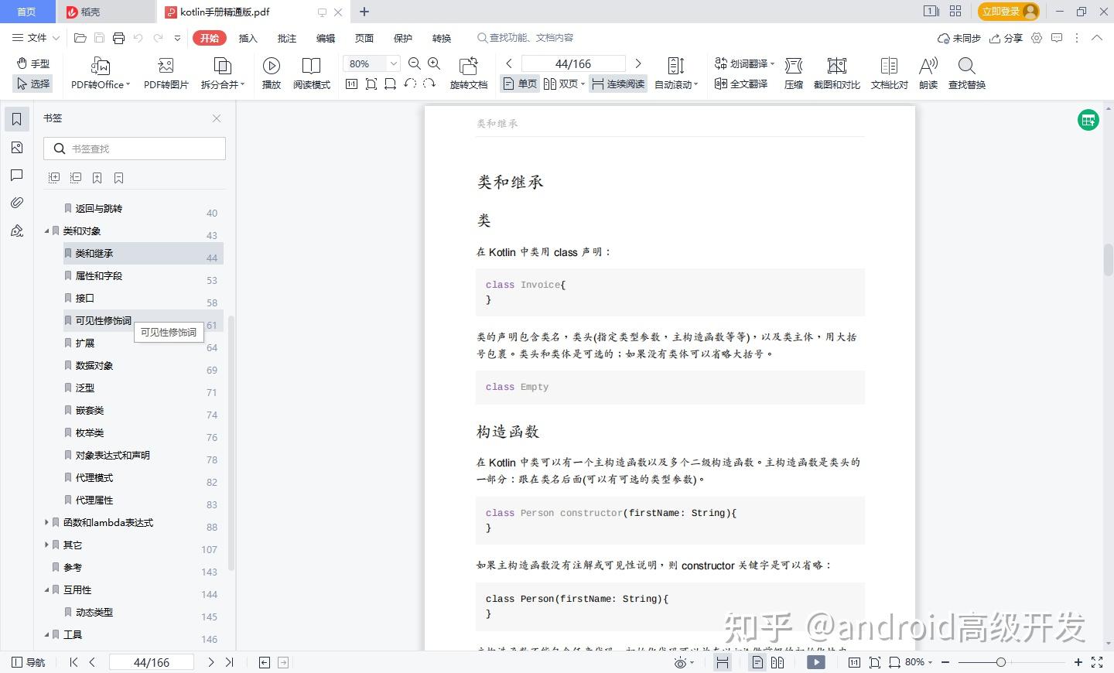The image size is (1114, 673).
Task: Collapse the 类和对象 bookmark node
Action: 46,231
